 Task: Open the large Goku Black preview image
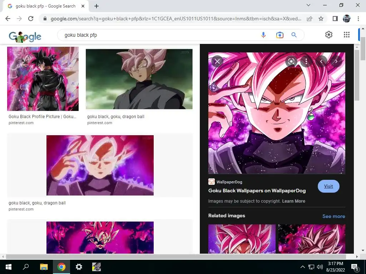click(277, 113)
